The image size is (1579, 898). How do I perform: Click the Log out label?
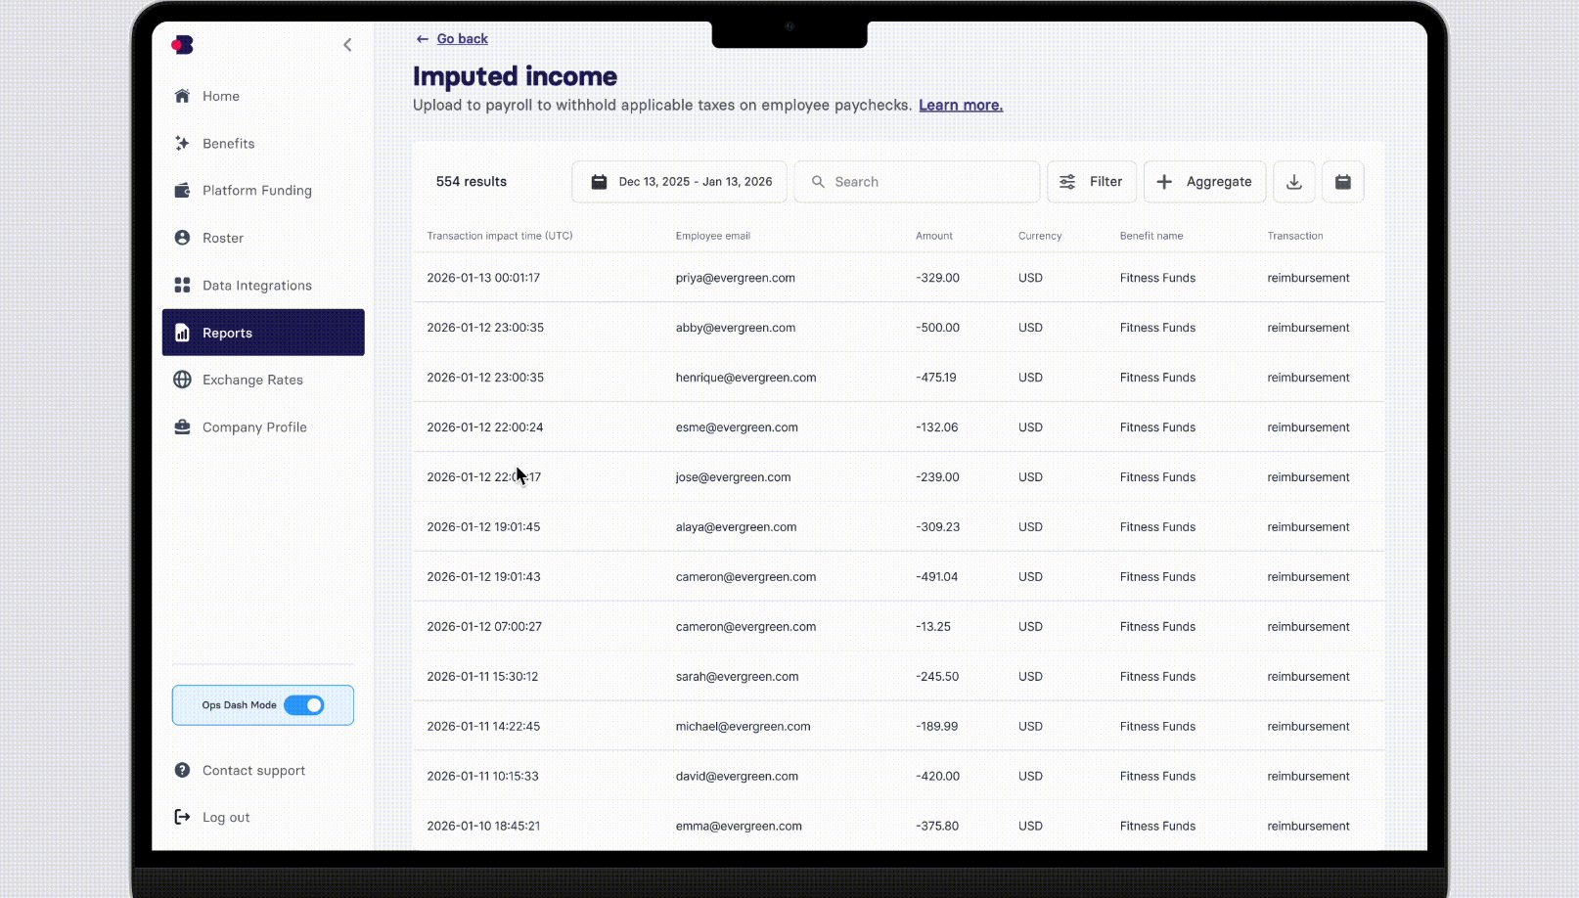click(226, 818)
